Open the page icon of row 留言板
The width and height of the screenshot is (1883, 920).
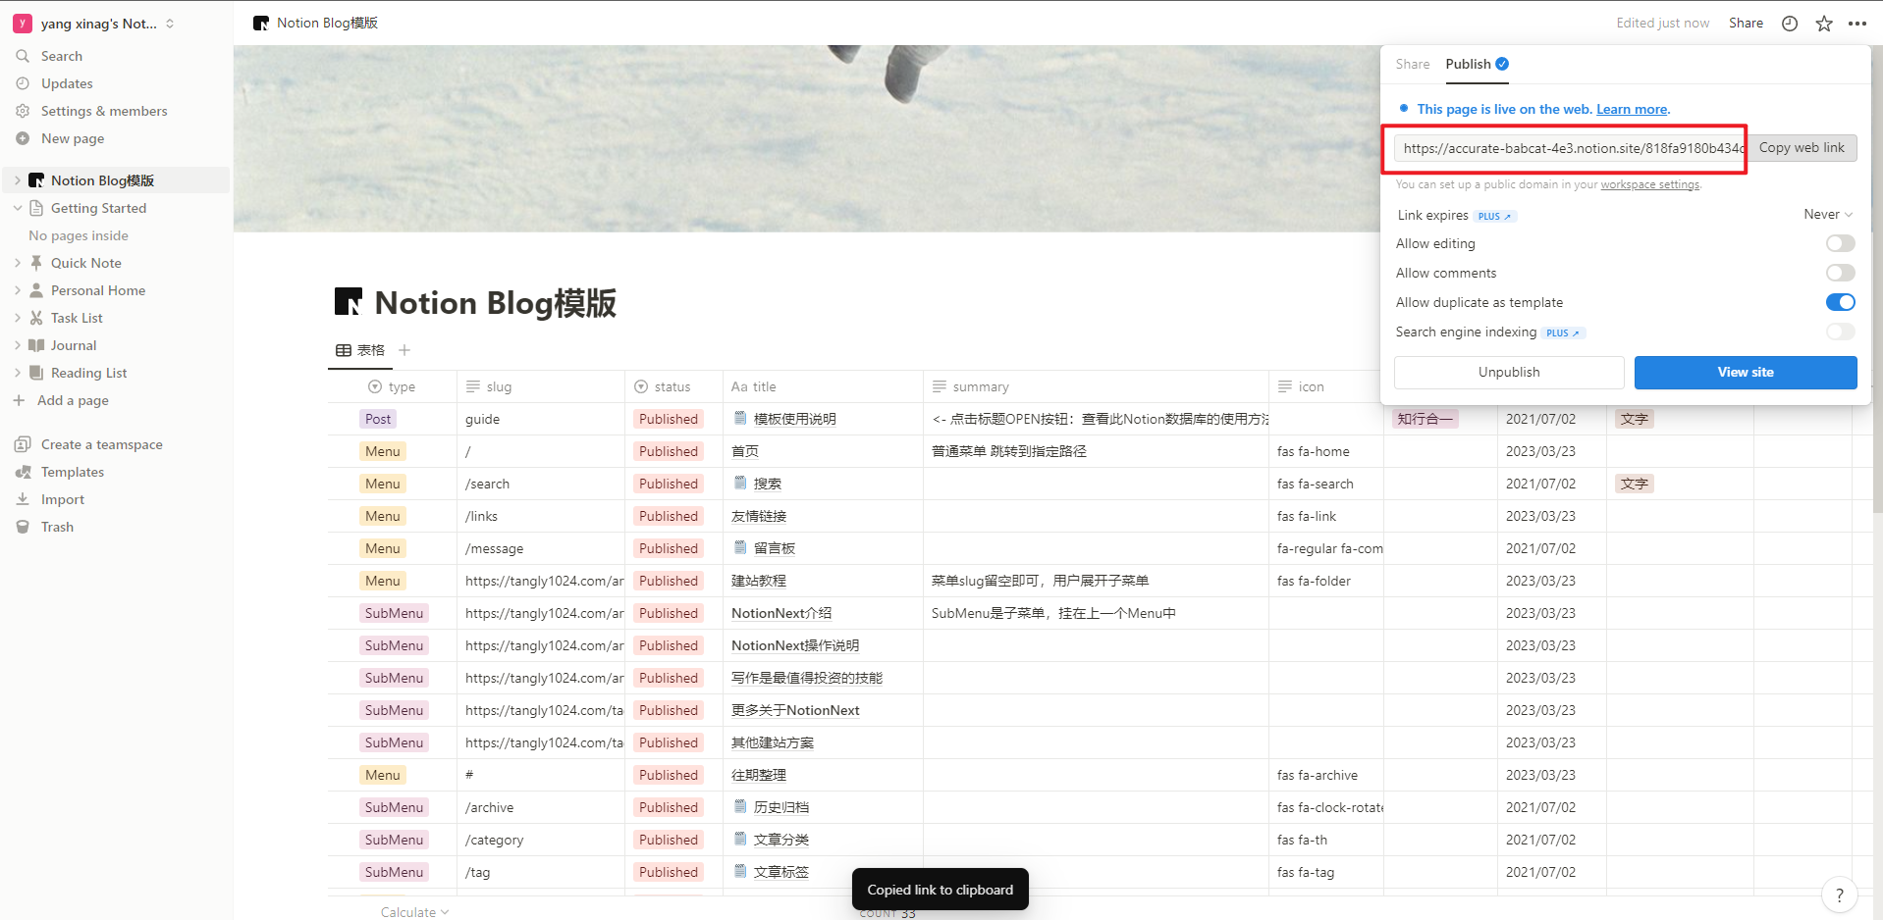(x=741, y=548)
